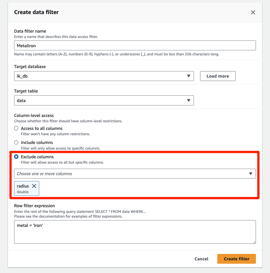Screen dimensions: 270x273
Task: Click the Create filter button
Action: point(236,259)
